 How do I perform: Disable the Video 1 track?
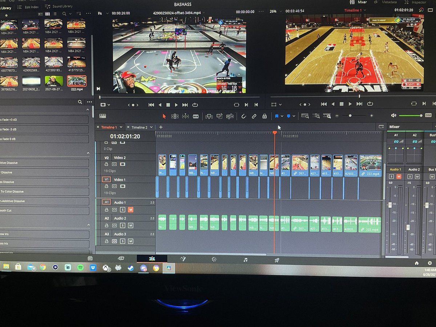point(122,186)
